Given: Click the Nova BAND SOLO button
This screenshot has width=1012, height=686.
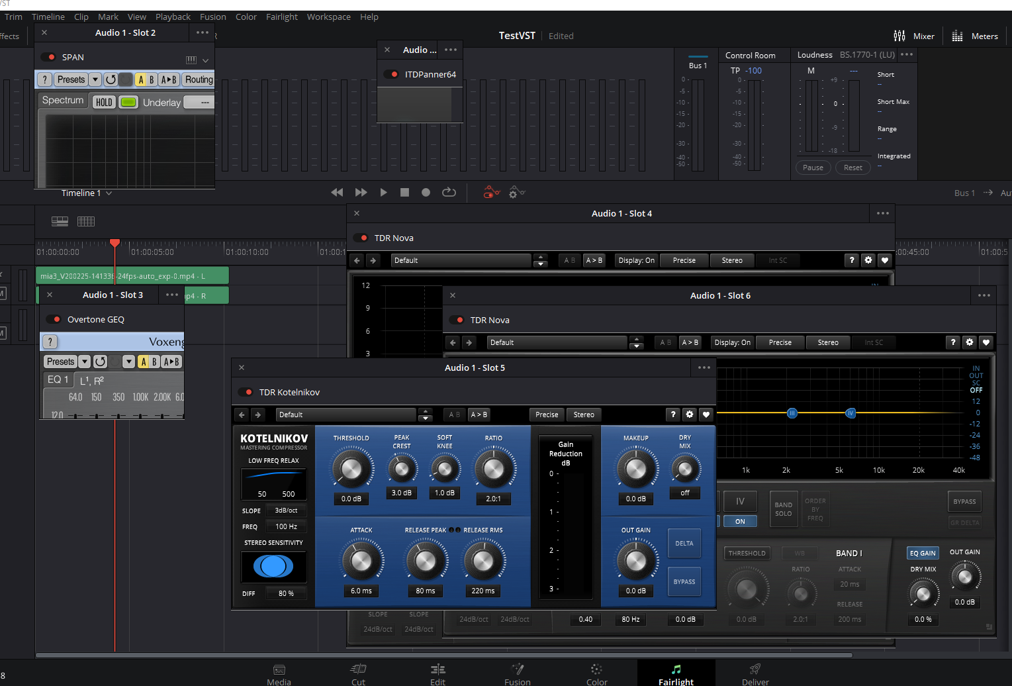Looking at the screenshot, I should [784, 509].
